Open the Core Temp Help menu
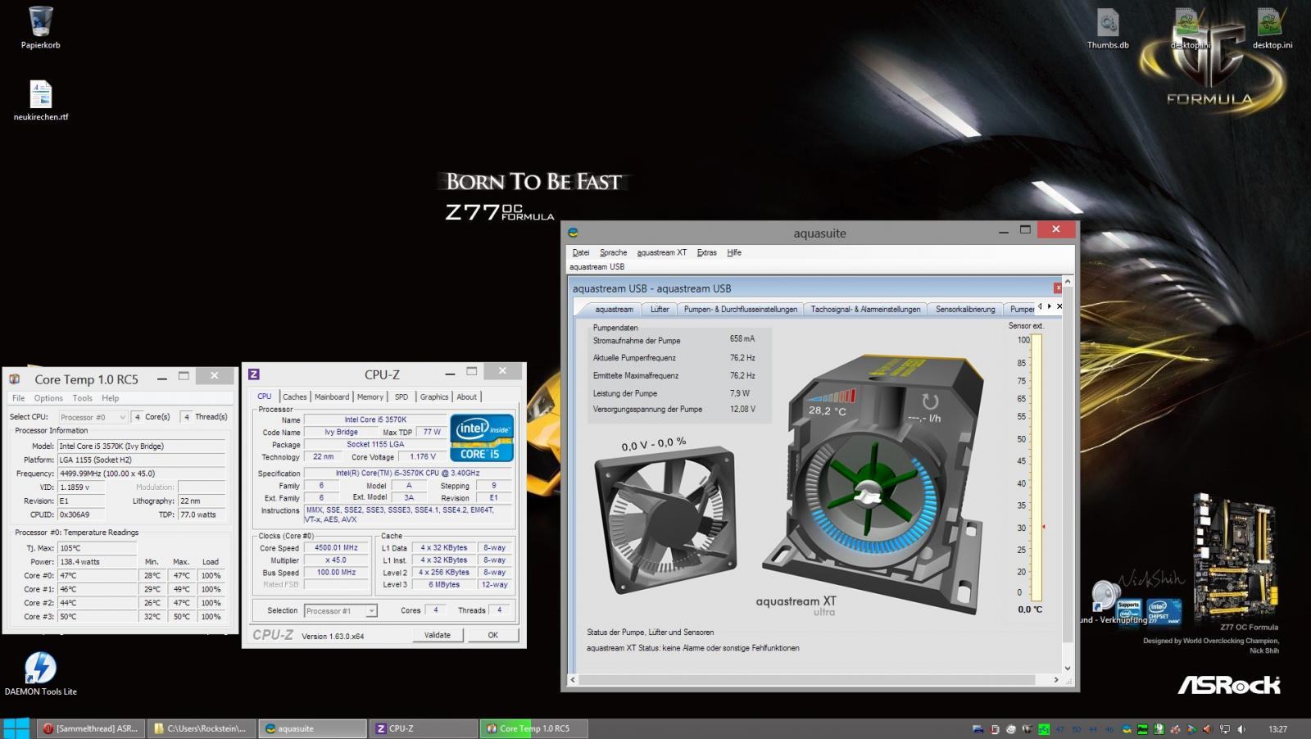 tap(111, 398)
